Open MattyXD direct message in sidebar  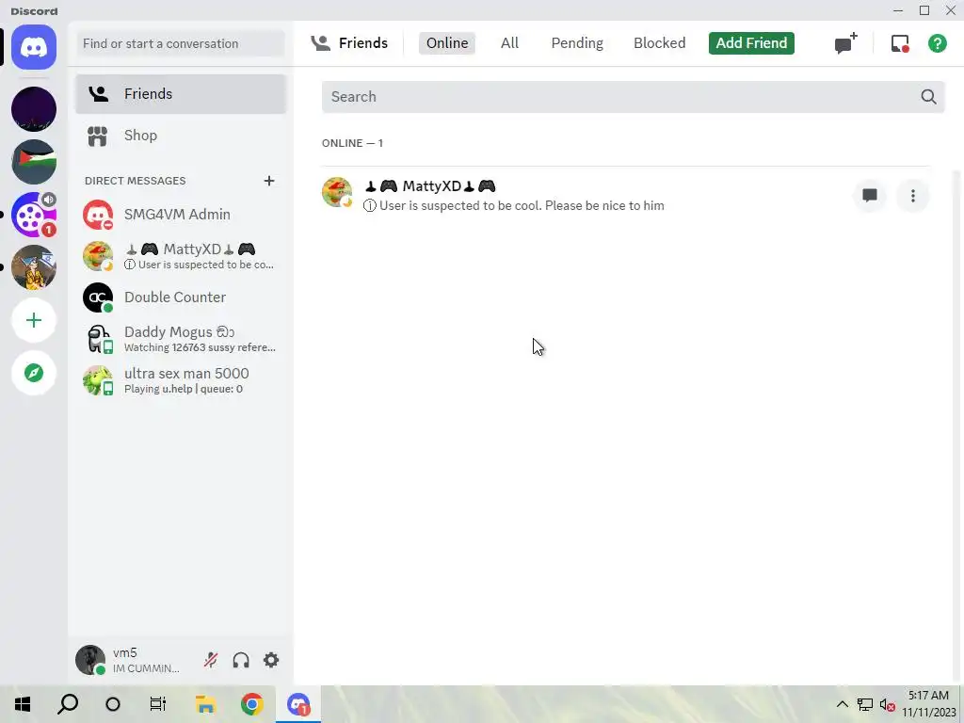click(181, 256)
